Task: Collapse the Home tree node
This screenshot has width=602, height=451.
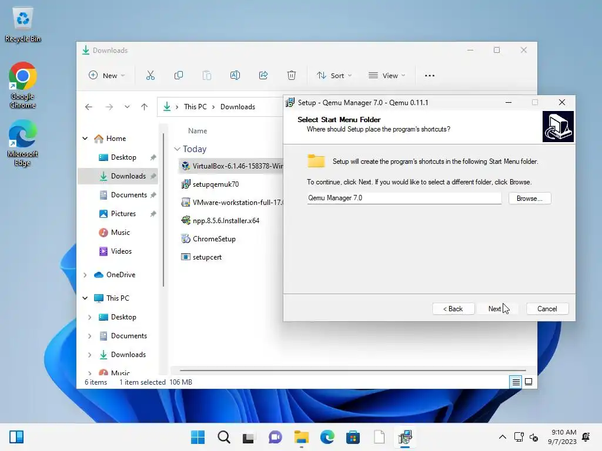Action: click(85, 139)
